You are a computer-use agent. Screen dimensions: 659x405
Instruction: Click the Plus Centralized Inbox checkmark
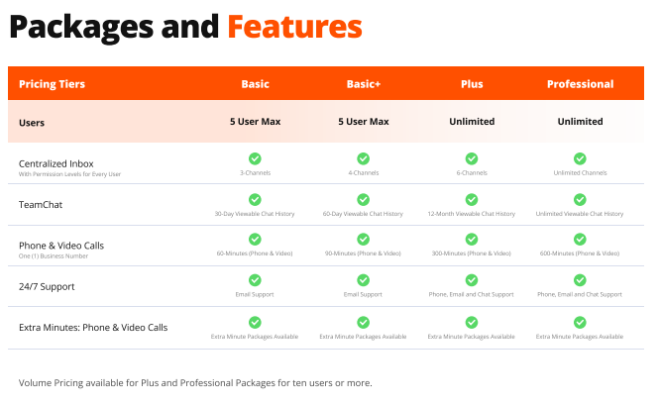(472, 158)
